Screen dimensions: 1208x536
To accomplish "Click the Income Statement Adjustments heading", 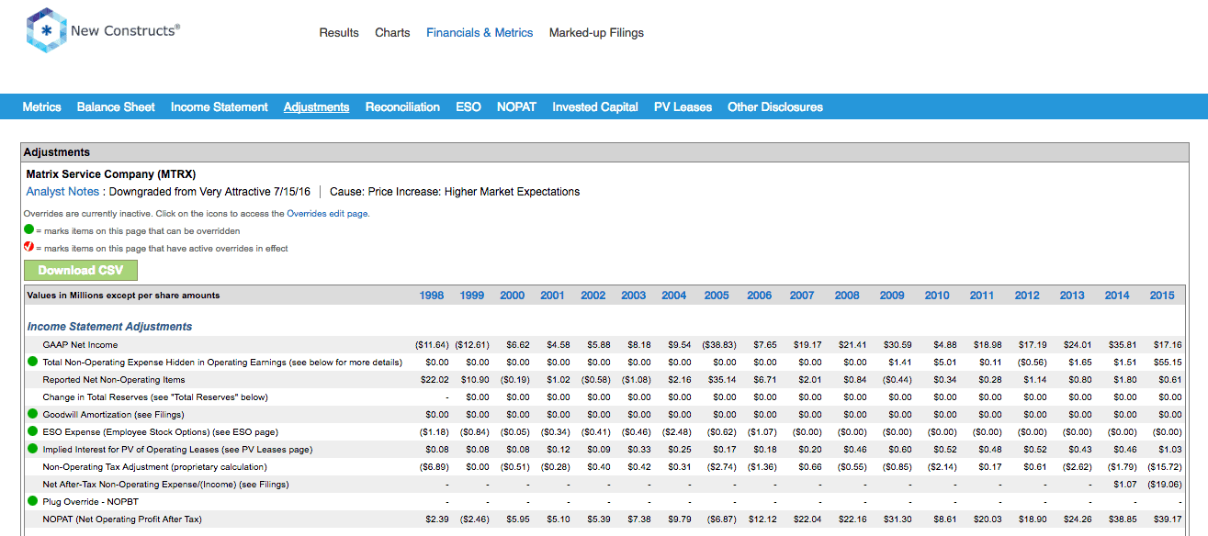I will click(x=109, y=327).
